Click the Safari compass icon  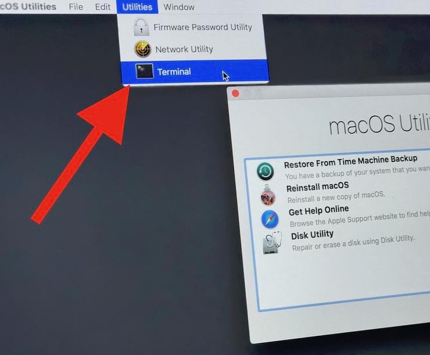click(270, 219)
